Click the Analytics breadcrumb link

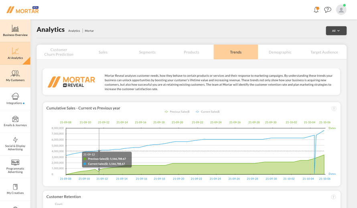pyautogui.click(x=74, y=31)
